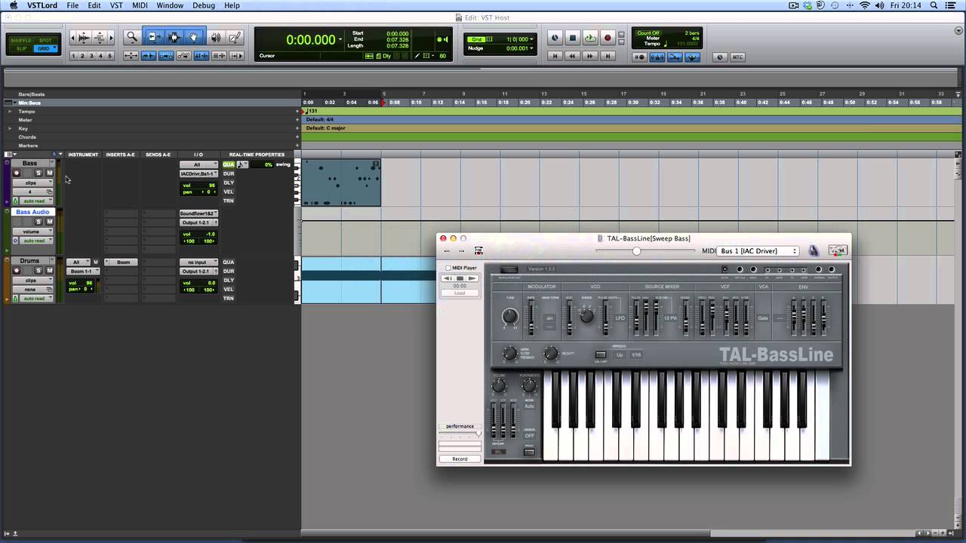The image size is (966, 543).
Task: Select the Grabber hand tool
Action: 194,38
